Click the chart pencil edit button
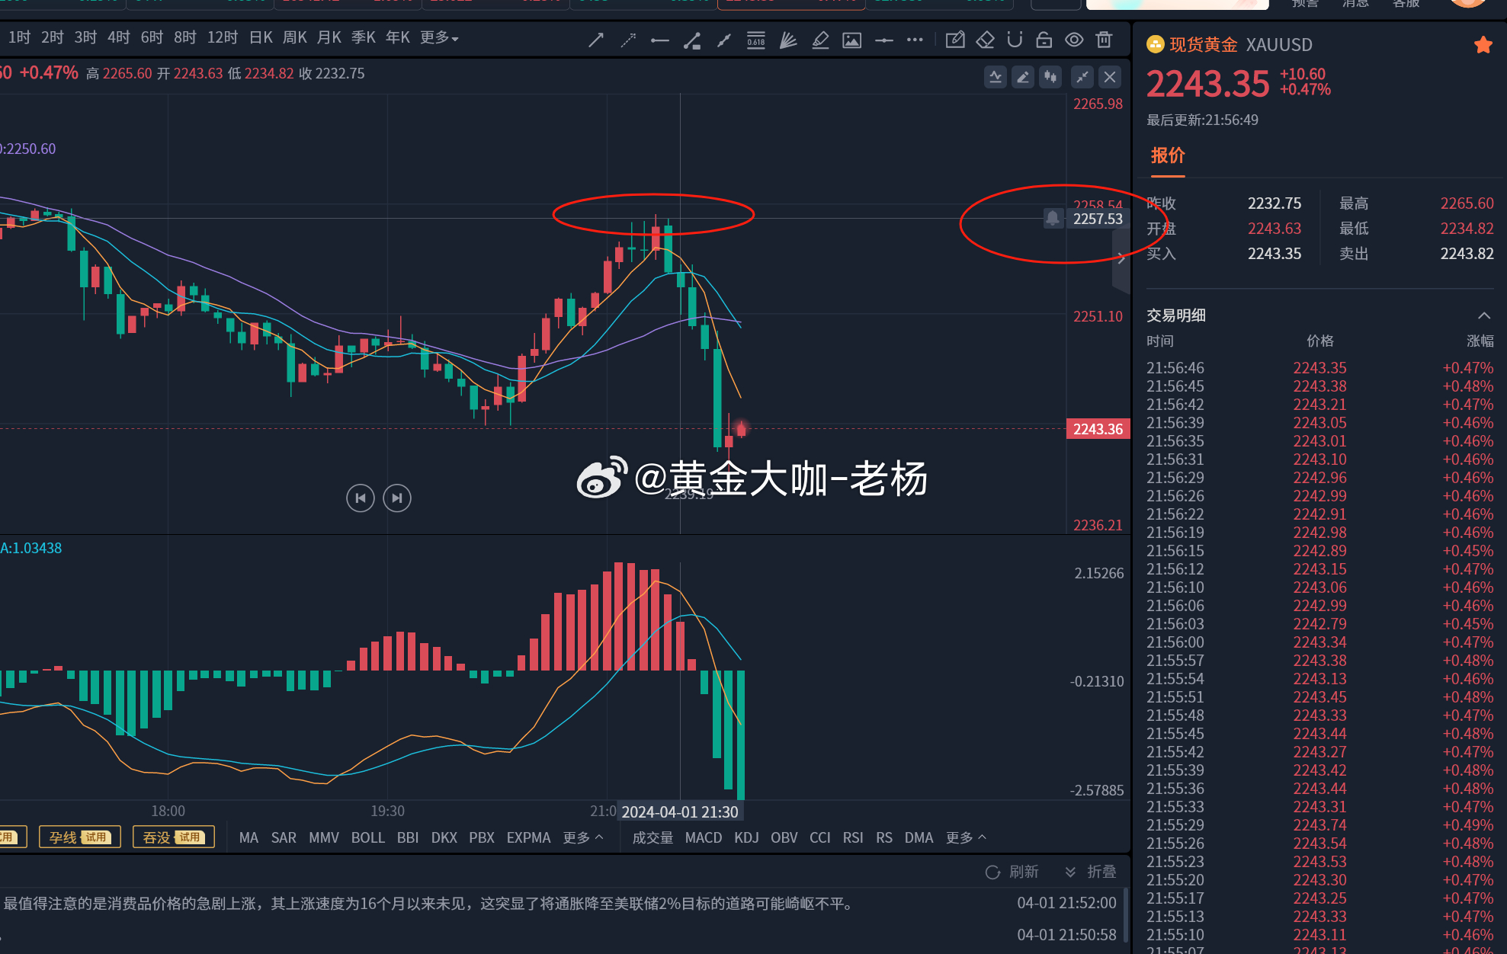The width and height of the screenshot is (1507, 954). point(1023,77)
